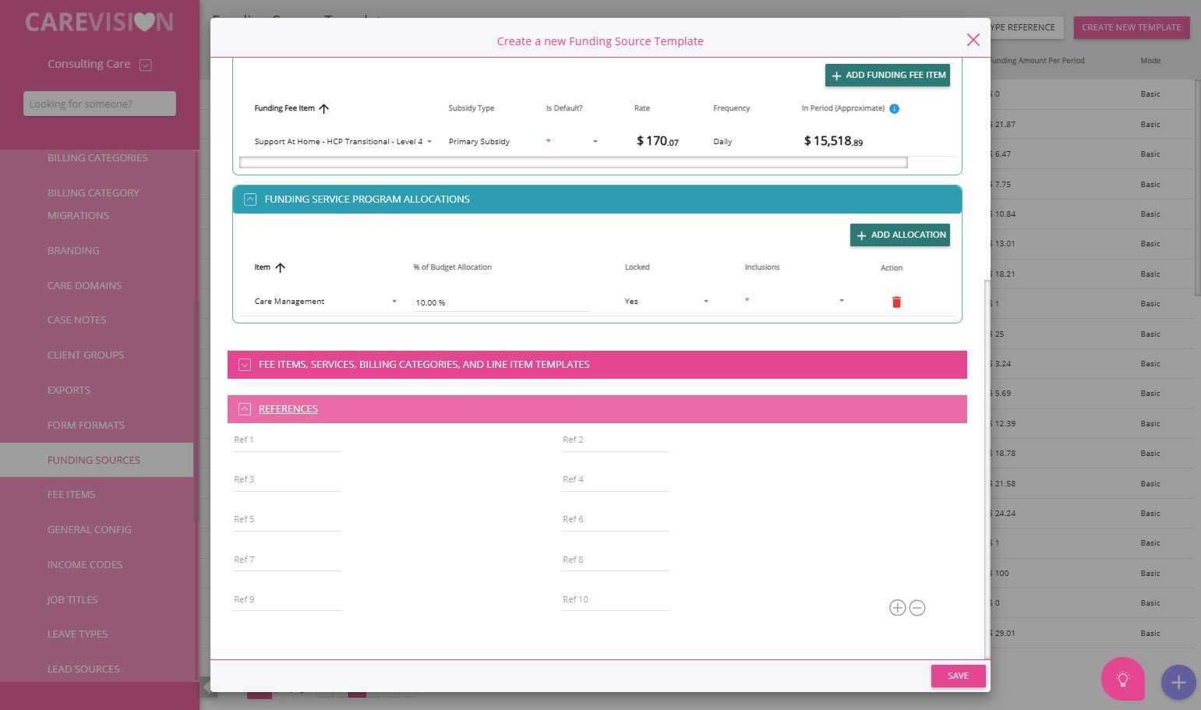Open the lightbulb tips button
1201x710 pixels.
click(1122, 679)
